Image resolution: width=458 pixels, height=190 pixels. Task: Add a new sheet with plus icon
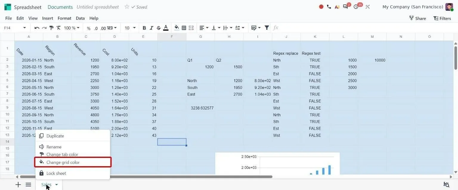point(18,185)
